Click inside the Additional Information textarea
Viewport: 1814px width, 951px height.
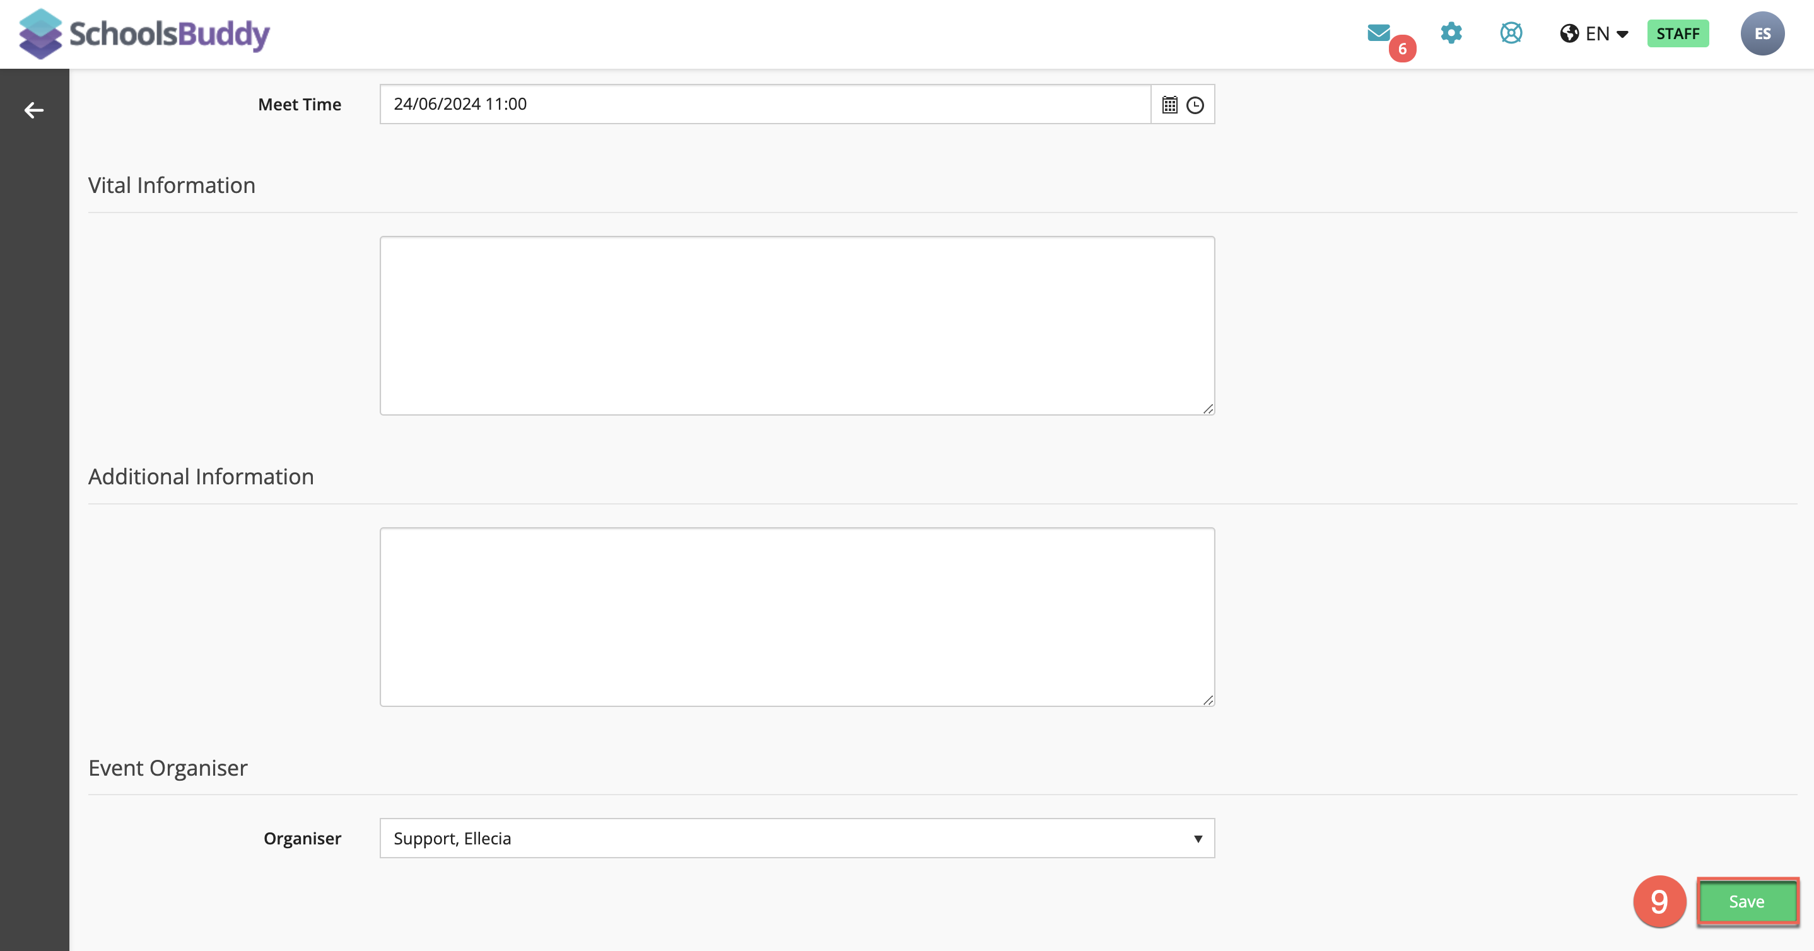click(797, 617)
